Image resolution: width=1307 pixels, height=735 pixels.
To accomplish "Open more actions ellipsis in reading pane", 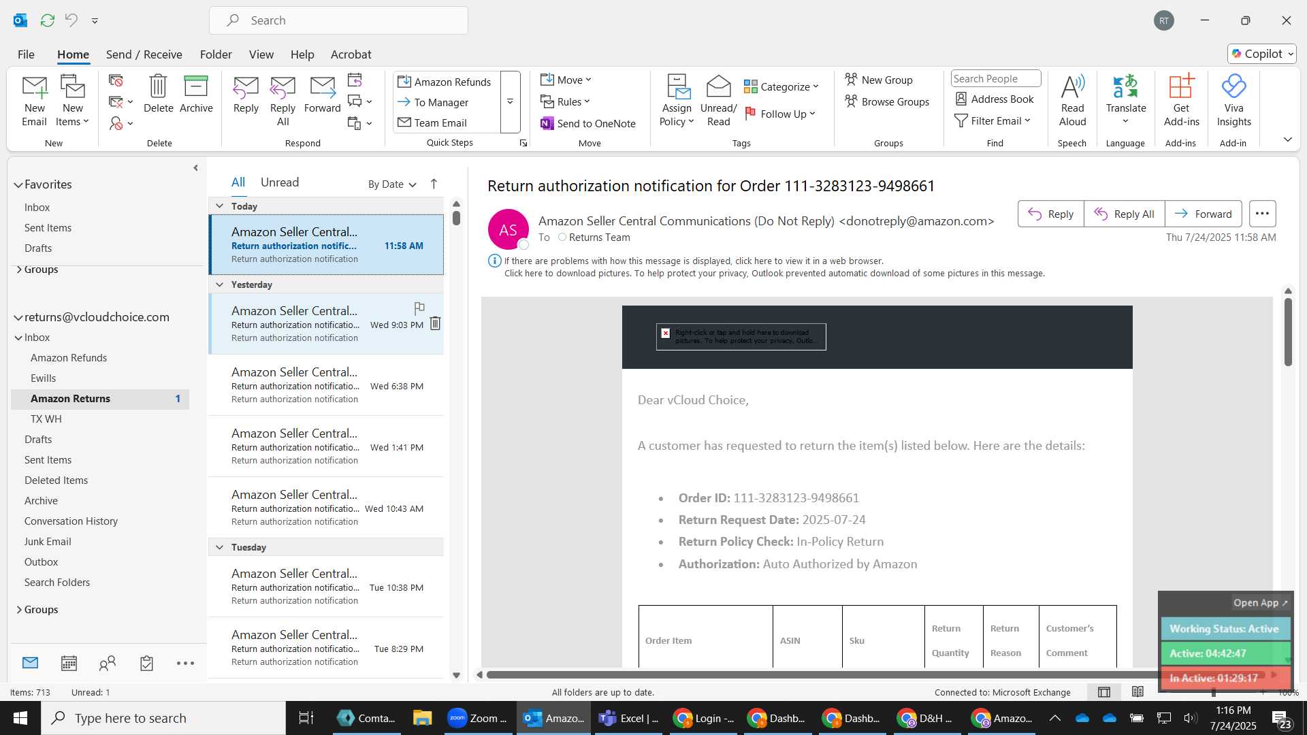I will click(1262, 214).
